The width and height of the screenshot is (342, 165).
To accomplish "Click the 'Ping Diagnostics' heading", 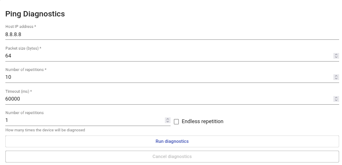I will pyautogui.click(x=35, y=14).
